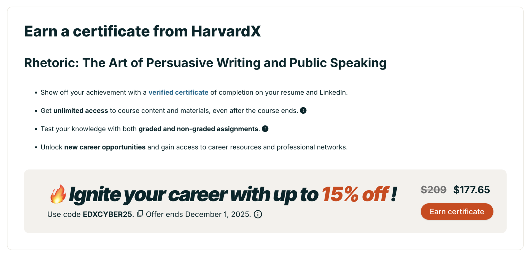The image size is (529, 254).
Task: Click the Earn a certificate from HarvardX heading
Action: 142,31
